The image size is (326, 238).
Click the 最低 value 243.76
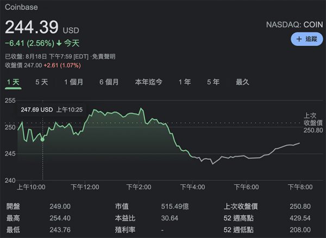(x=60, y=230)
